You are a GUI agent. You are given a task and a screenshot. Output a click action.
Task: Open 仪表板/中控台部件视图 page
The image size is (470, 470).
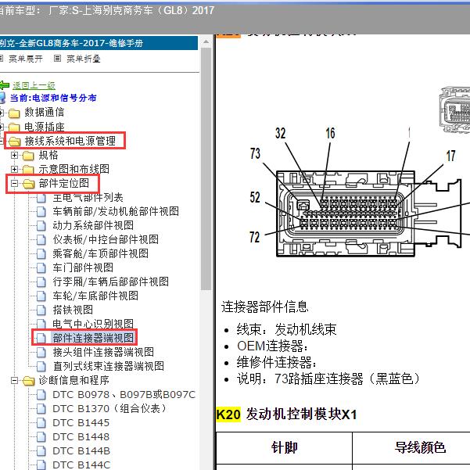tap(106, 239)
